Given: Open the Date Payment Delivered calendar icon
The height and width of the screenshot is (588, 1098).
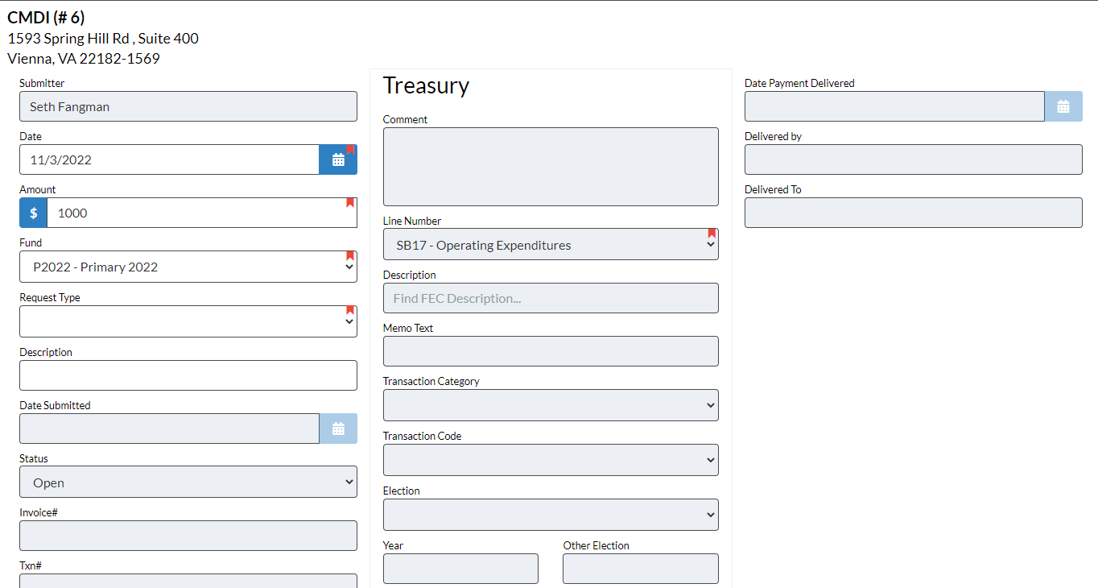Looking at the screenshot, I should coord(1063,106).
